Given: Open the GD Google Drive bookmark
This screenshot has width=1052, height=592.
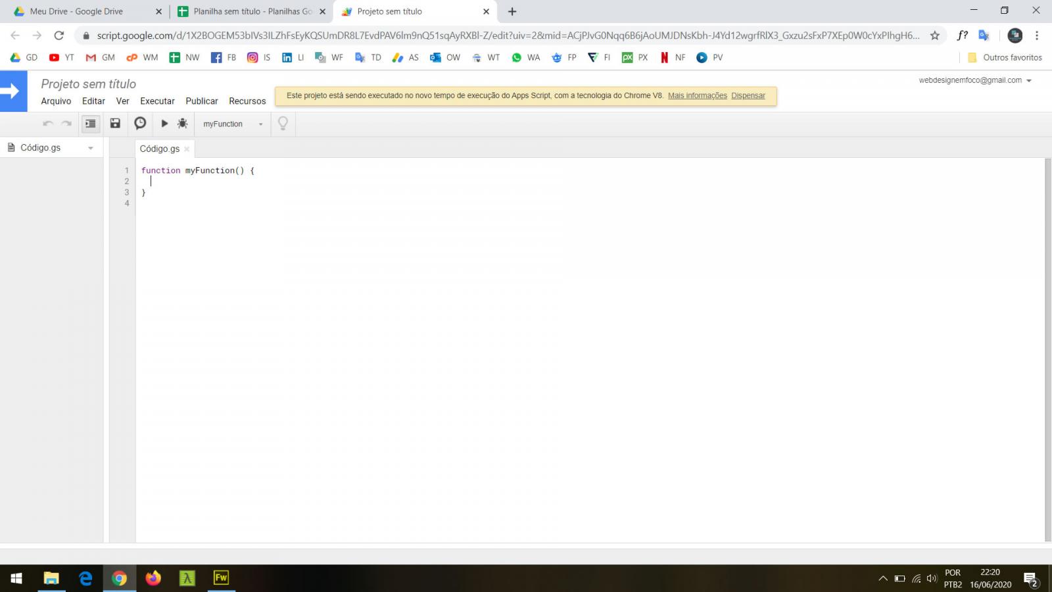Looking at the screenshot, I should click(24, 57).
